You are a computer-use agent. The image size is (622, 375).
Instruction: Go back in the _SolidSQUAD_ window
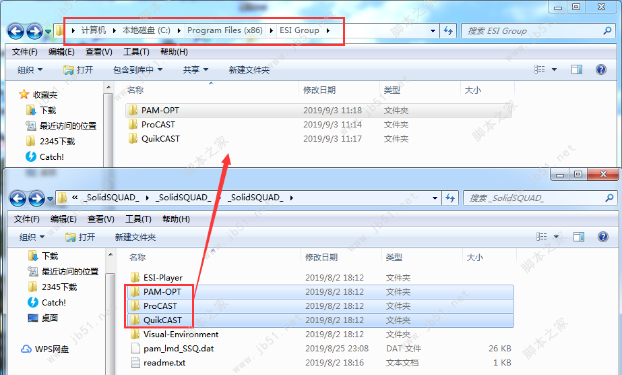[18, 198]
